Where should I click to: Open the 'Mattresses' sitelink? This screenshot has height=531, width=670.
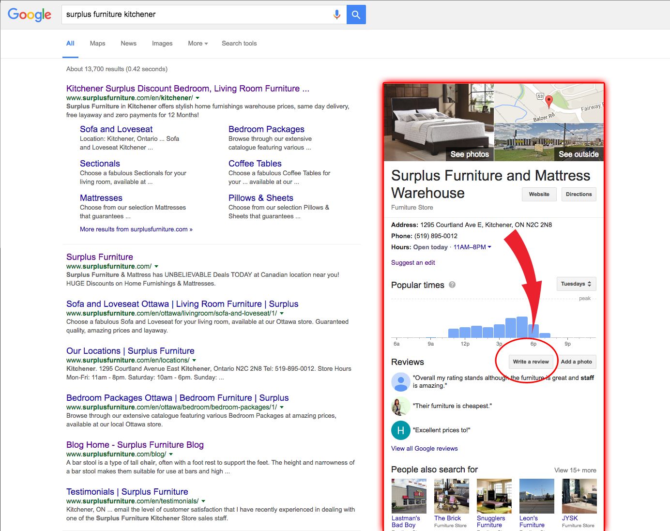click(101, 198)
